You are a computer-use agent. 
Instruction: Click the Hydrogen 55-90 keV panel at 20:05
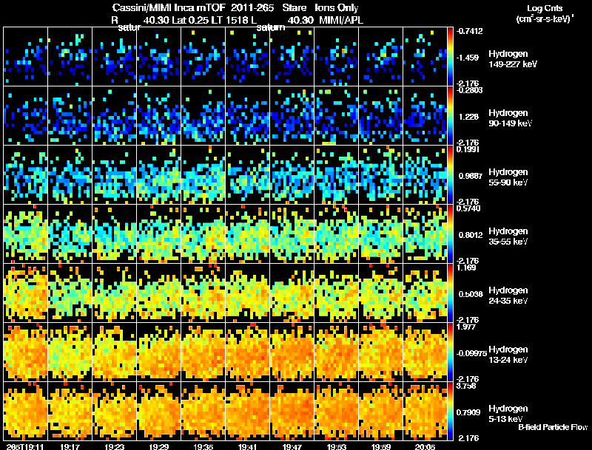(425, 174)
